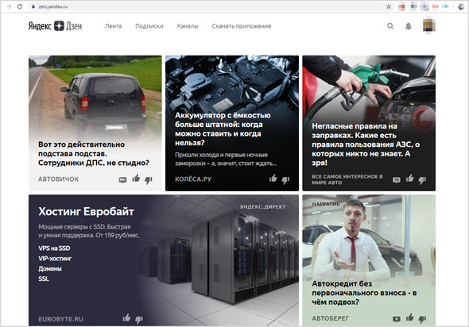Screen dimensions: 469x327
Task: Like the gas station rules article
Action: pyautogui.click(x=409, y=179)
